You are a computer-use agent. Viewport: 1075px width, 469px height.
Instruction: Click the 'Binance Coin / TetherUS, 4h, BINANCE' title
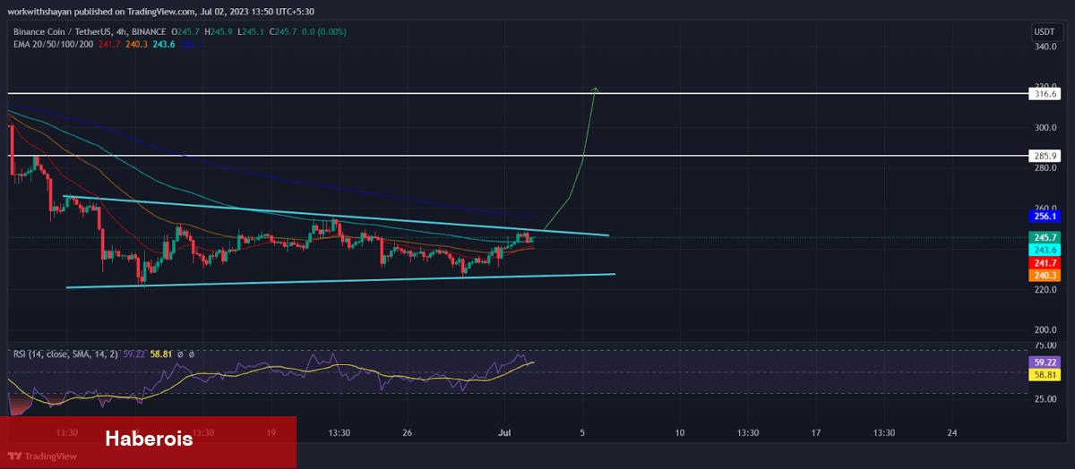coord(89,32)
